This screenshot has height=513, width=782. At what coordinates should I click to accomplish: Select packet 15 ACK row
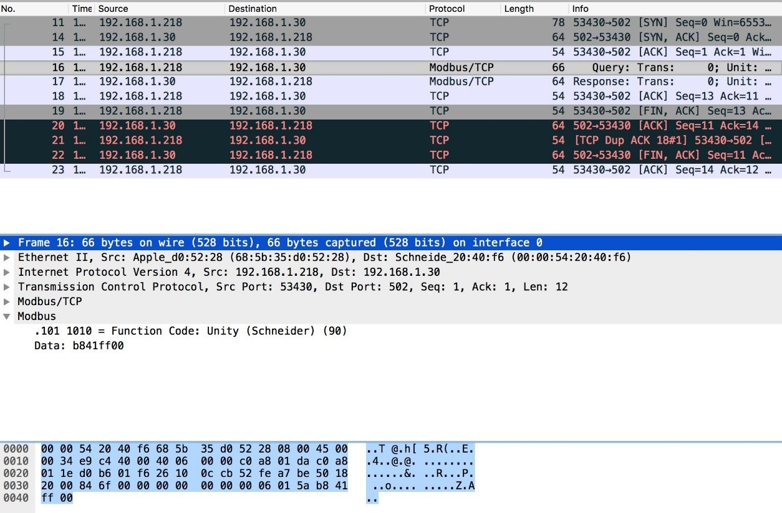(391, 52)
